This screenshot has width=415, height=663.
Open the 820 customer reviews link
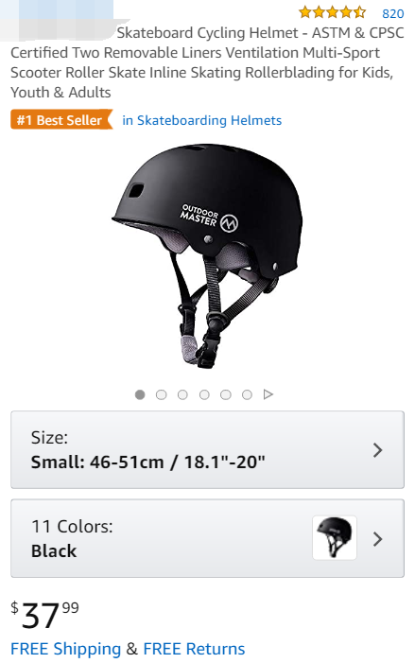(392, 13)
